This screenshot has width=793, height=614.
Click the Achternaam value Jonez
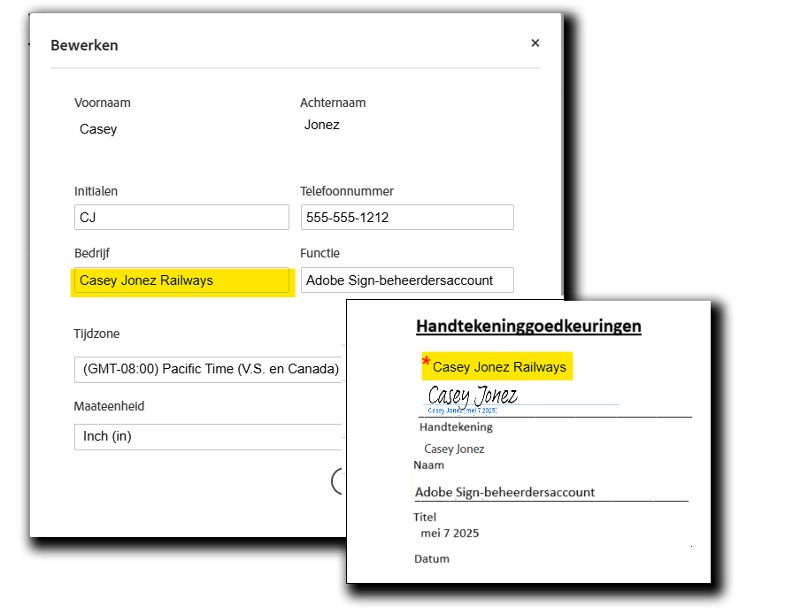click(321, 125)
